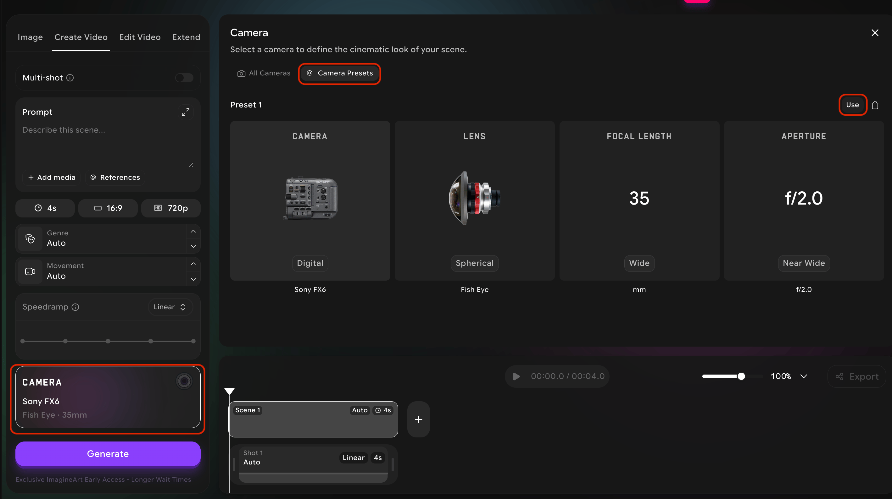Click the timeline playhead marker
The image size is (892, 499).
point(230,392)
